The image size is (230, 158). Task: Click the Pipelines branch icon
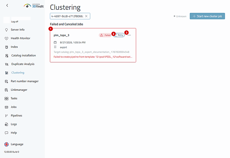(6, 116)
